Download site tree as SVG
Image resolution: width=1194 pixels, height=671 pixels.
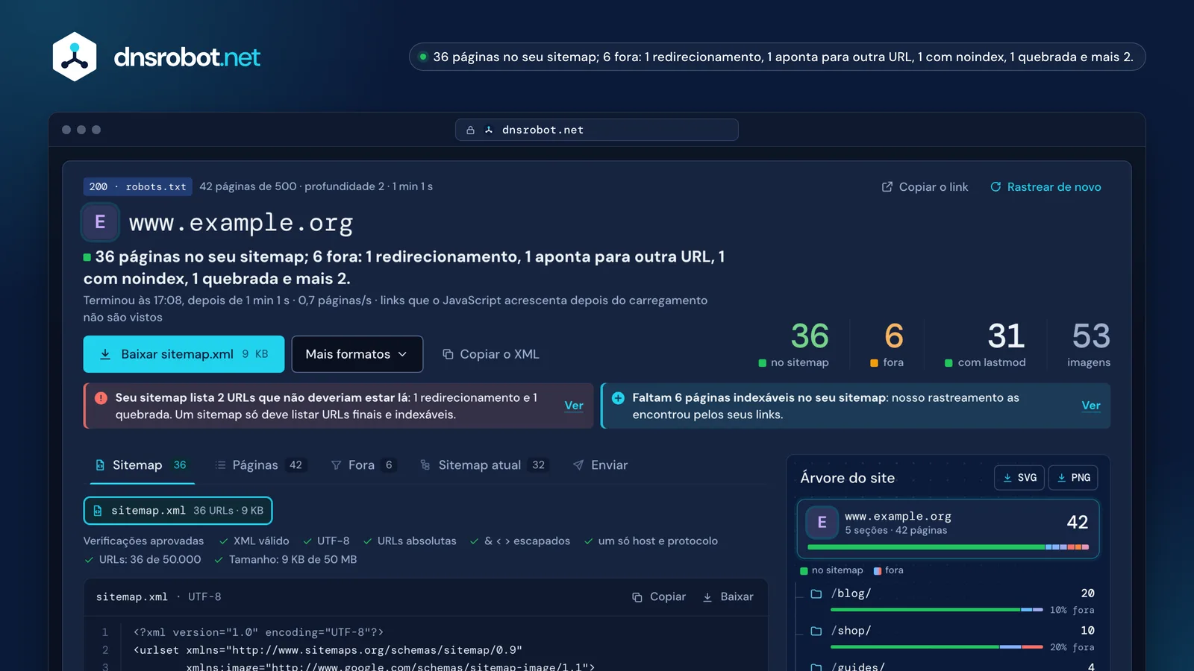(1019, 478)
